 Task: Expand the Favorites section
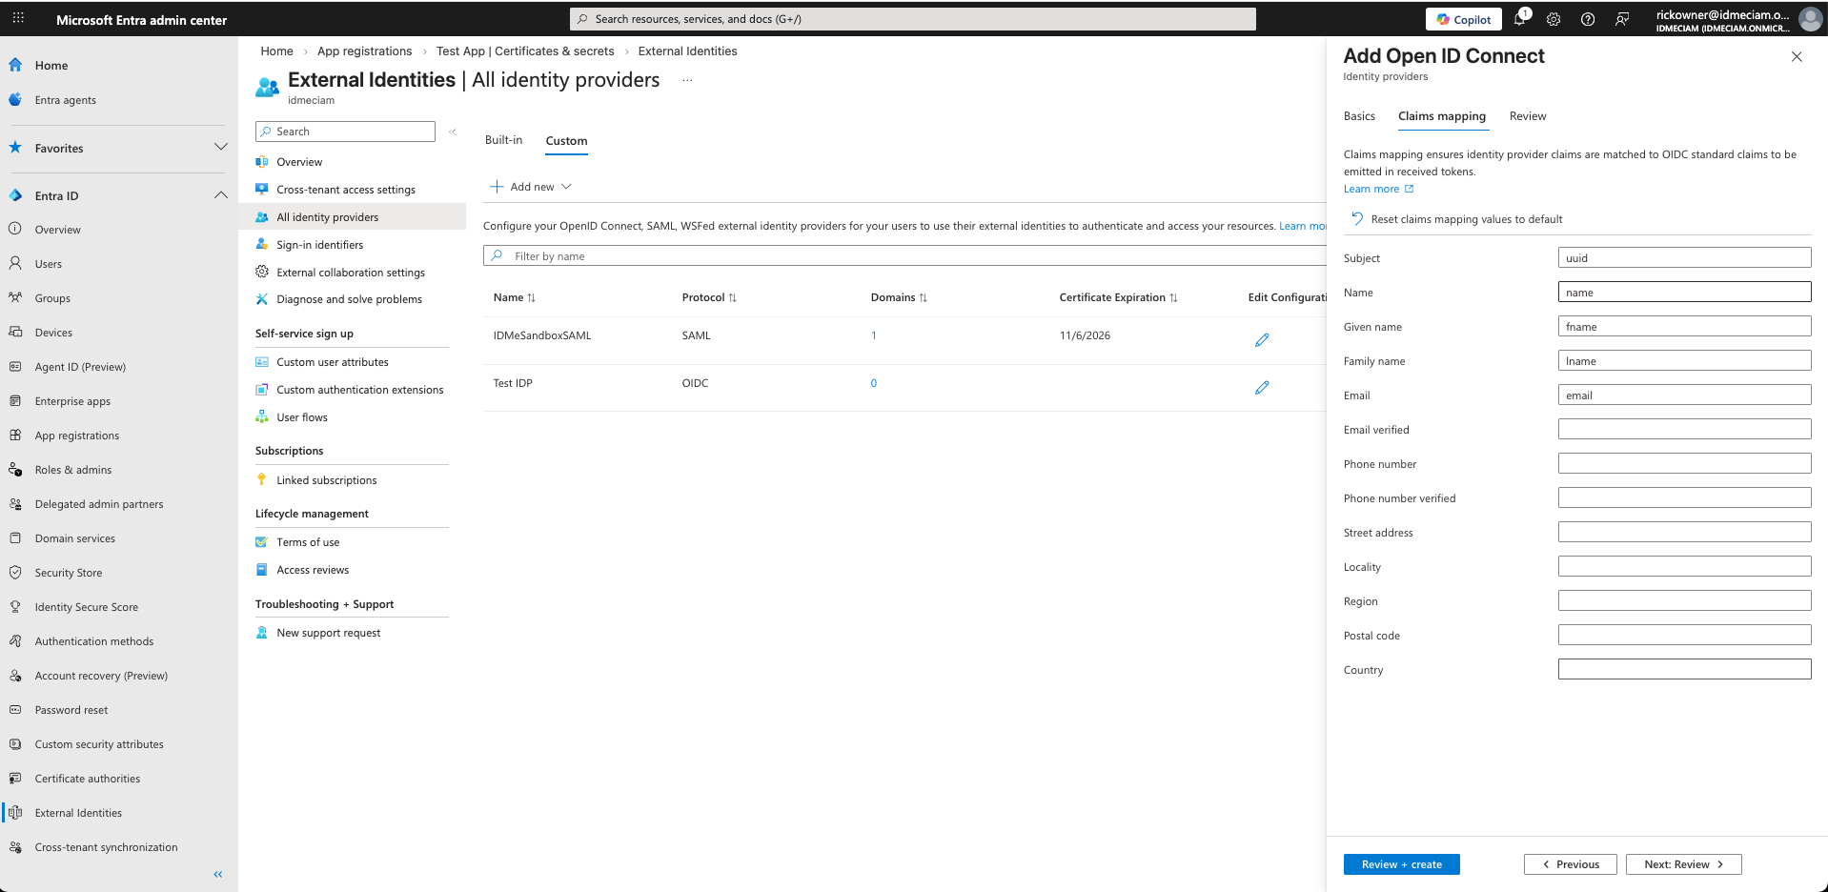[x=220, y=148]
